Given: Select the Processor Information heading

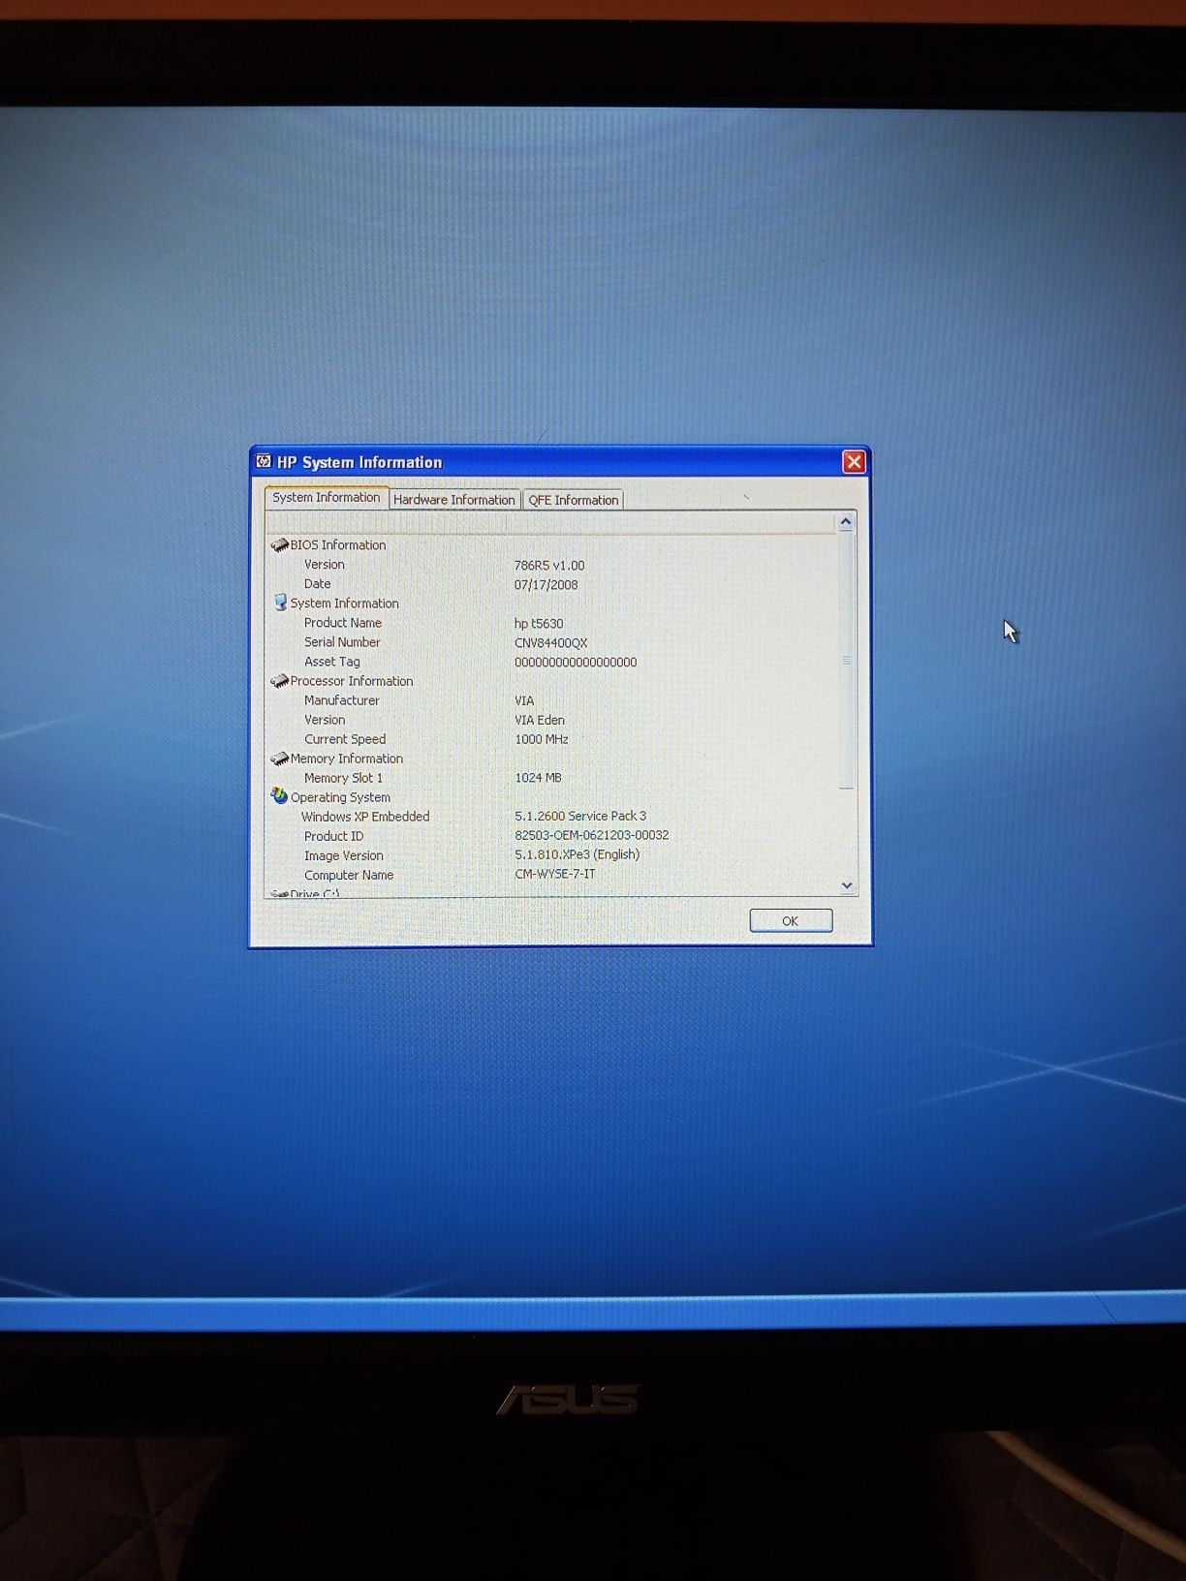Looking at the screenshot, I should click(x=352, y=681).
